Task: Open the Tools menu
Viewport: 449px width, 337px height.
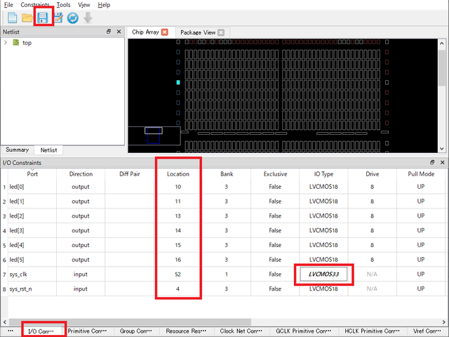Action: click(63, 5)
